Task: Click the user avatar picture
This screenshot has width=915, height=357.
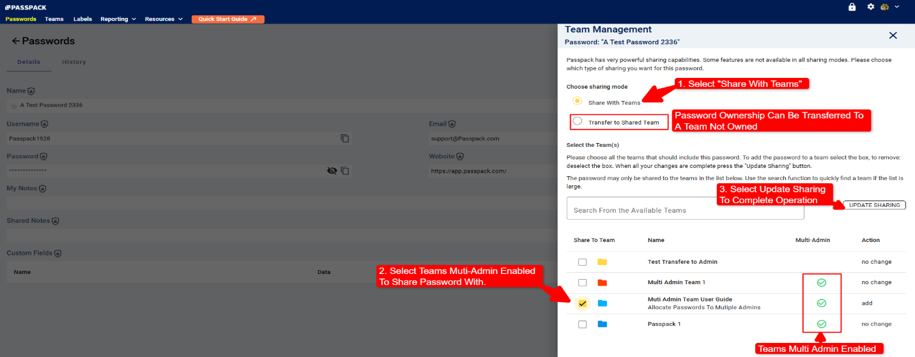Action: pos(884,7)
